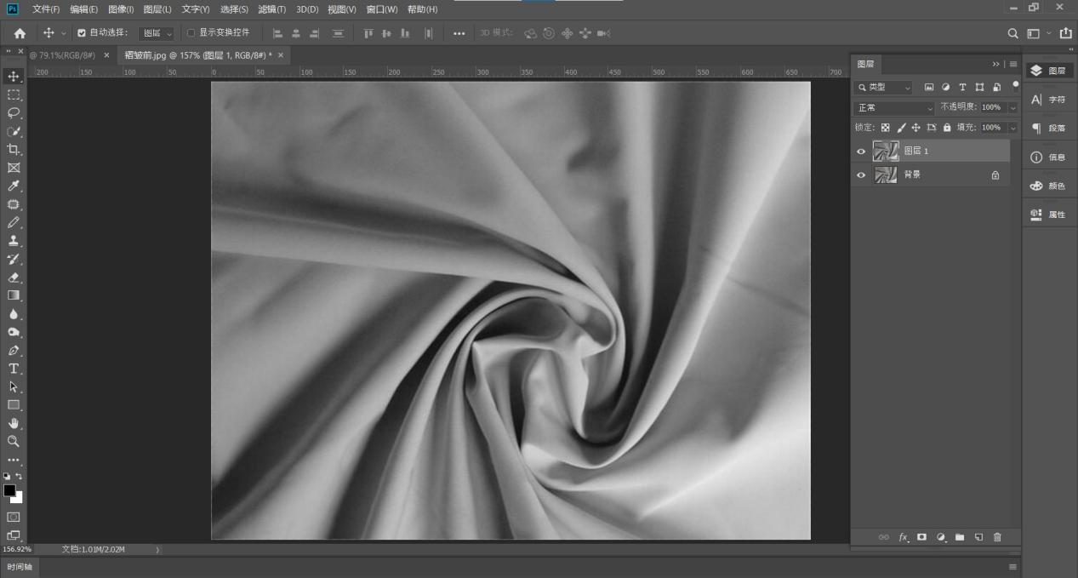Screen dimensions: 1078x578
Task: Create a new layer
Action: click(x=978, y=537)
